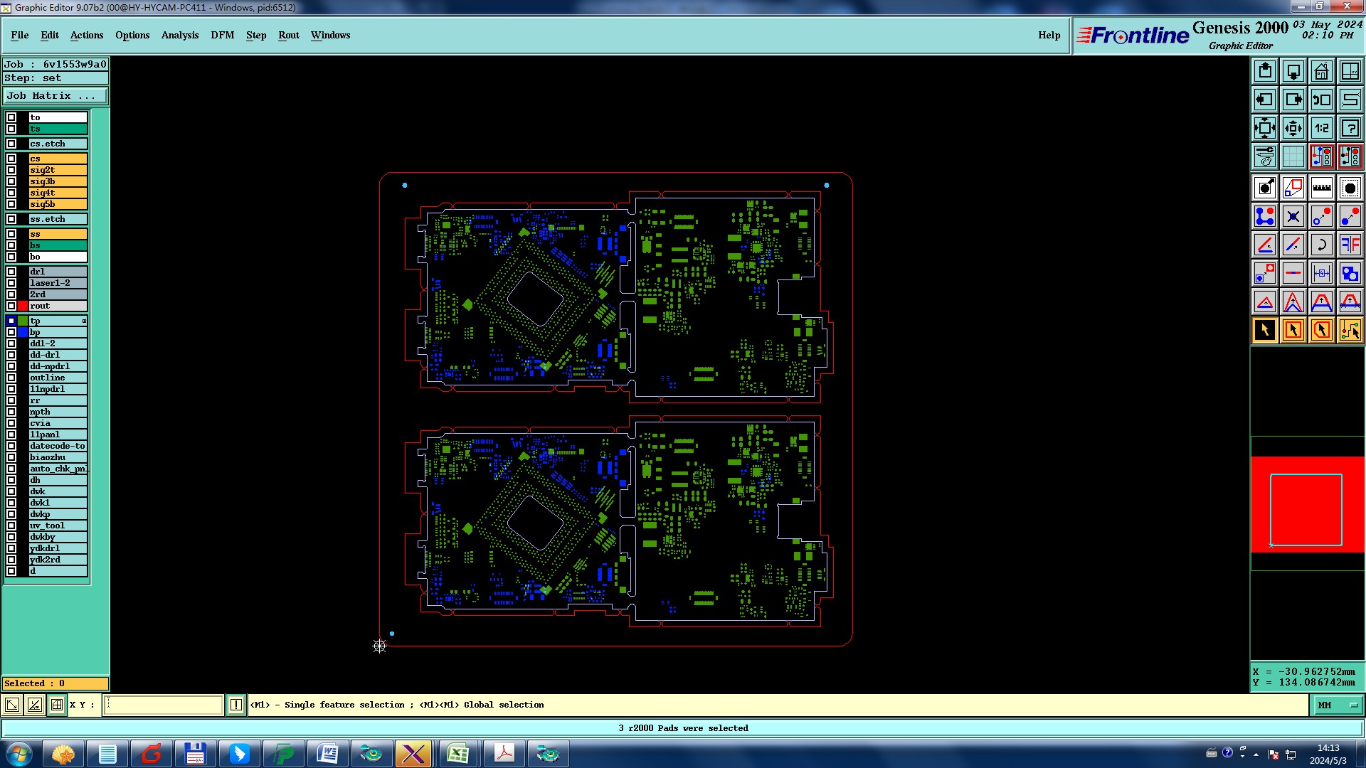The height and width of the screenshot is (768, 1366).
Task: Toggle the checkbox for layer outline
Action: tap(11, 378)
